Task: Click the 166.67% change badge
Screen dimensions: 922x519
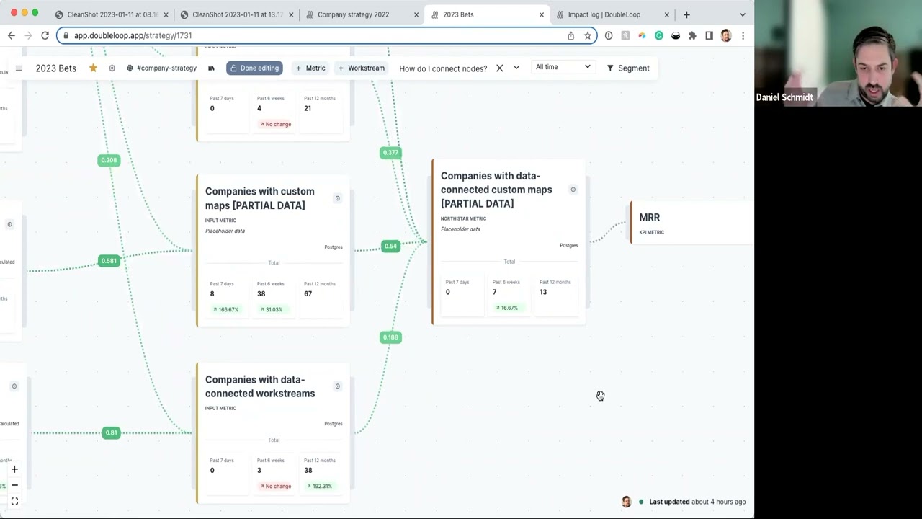Action: click(225, 309)
